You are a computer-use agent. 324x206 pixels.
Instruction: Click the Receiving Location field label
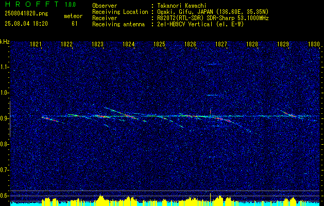point(120,12)
